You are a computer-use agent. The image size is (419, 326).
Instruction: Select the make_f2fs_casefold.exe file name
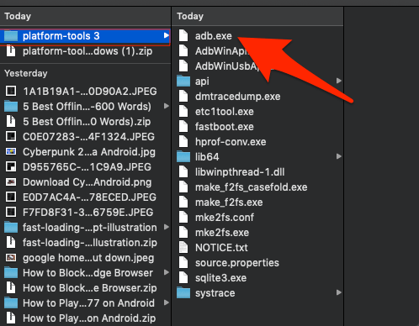[252, 187]
